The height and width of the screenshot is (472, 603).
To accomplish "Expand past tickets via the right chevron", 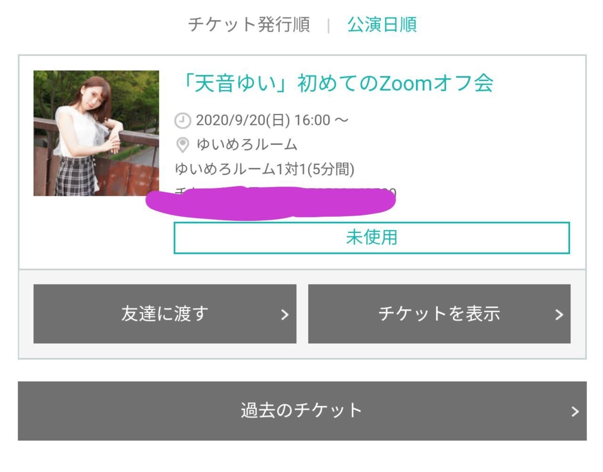I will (575, 412).
